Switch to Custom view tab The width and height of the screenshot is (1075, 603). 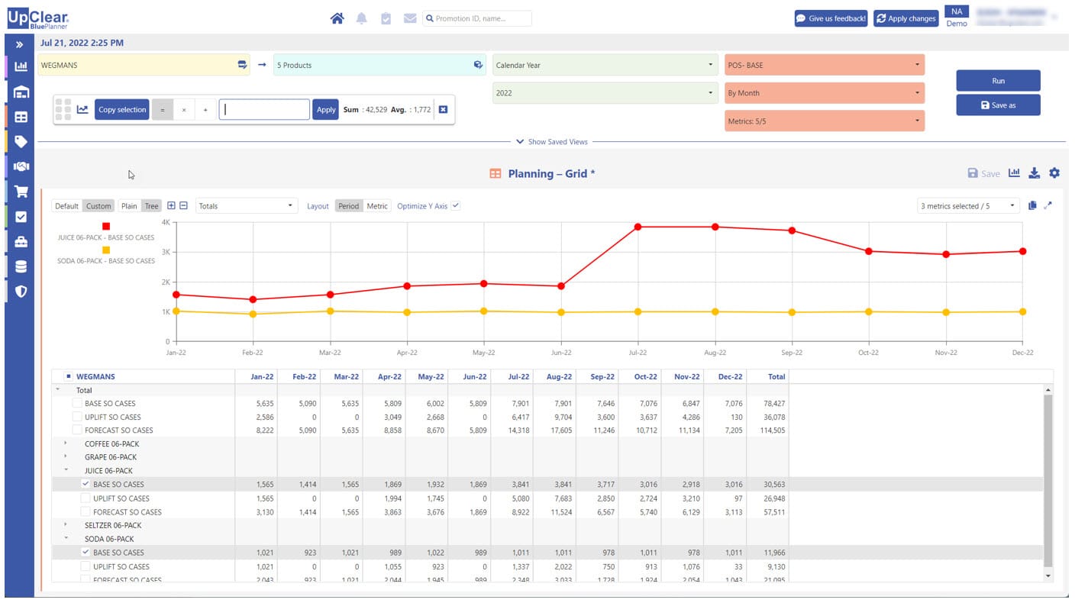(x=98, y=206)
